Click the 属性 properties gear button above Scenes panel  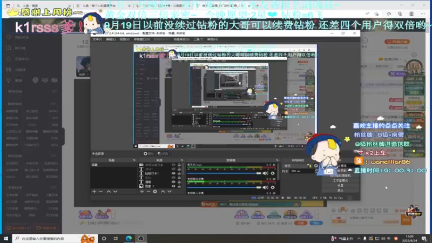tap(148, 154)
